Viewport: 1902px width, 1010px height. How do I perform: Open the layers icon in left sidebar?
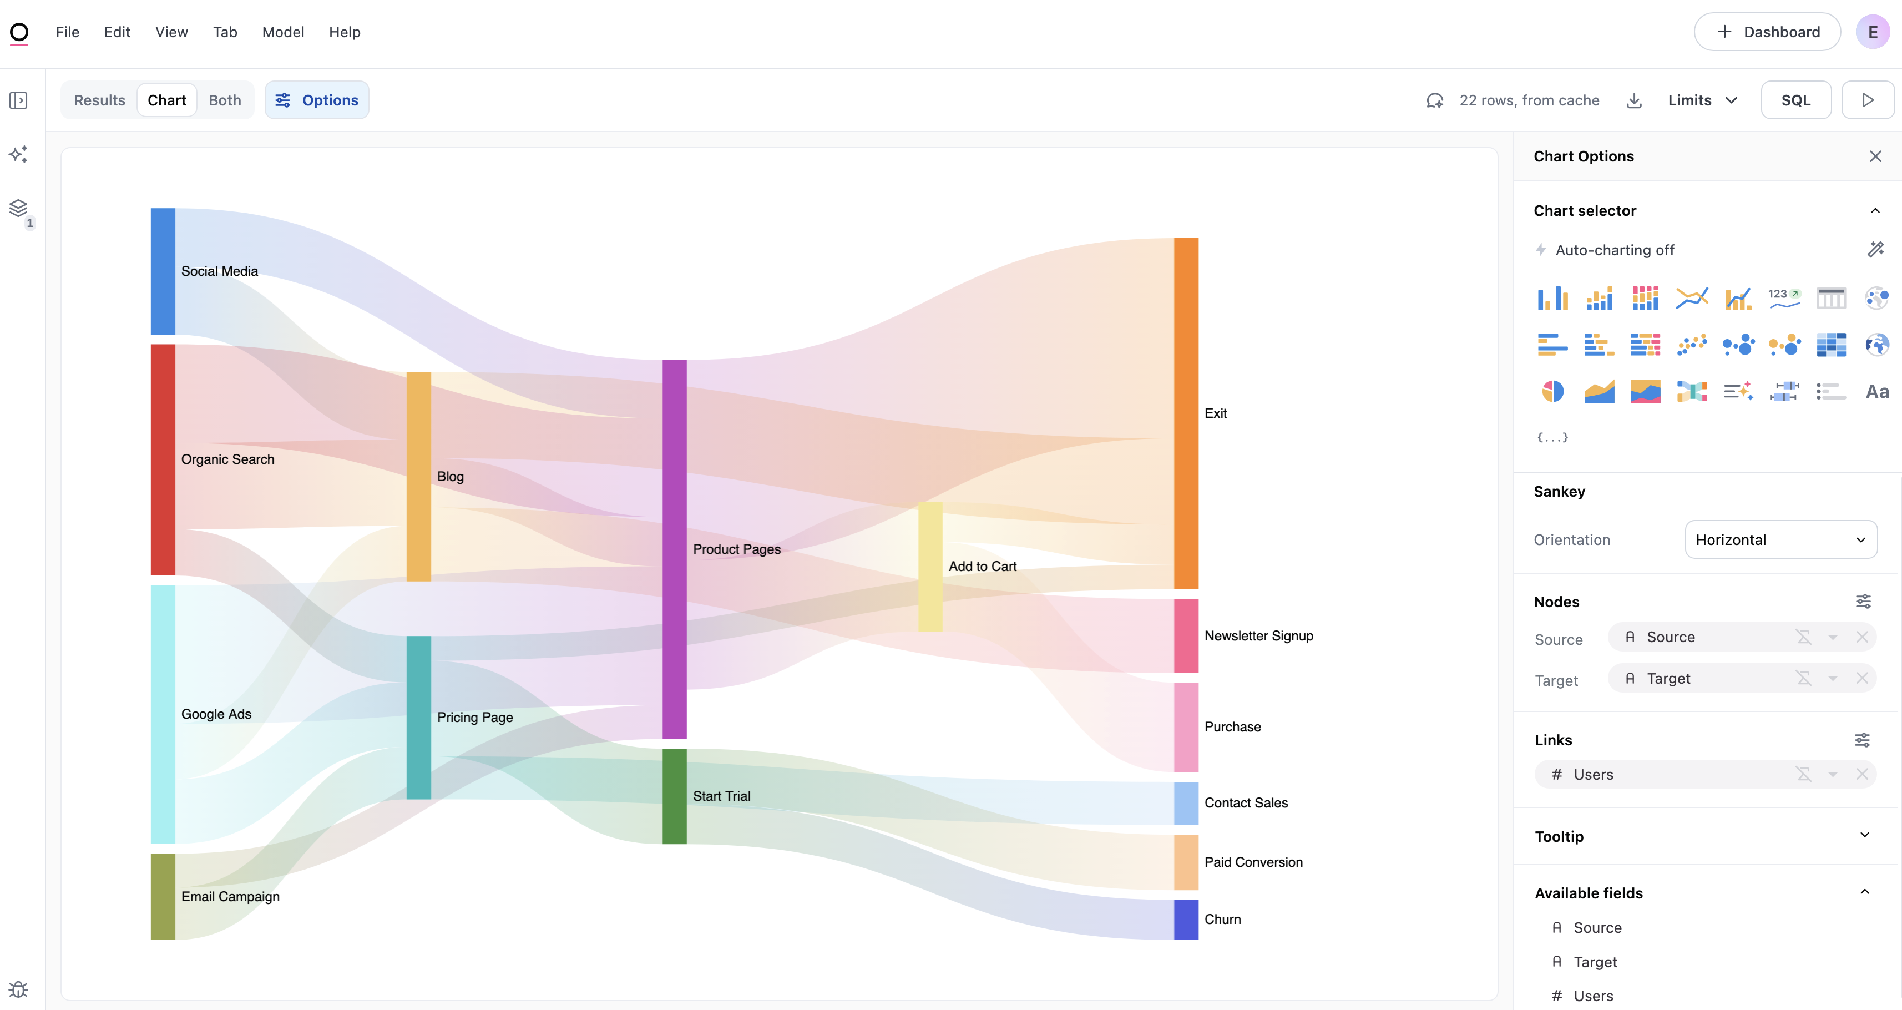[x=18, y=208]
